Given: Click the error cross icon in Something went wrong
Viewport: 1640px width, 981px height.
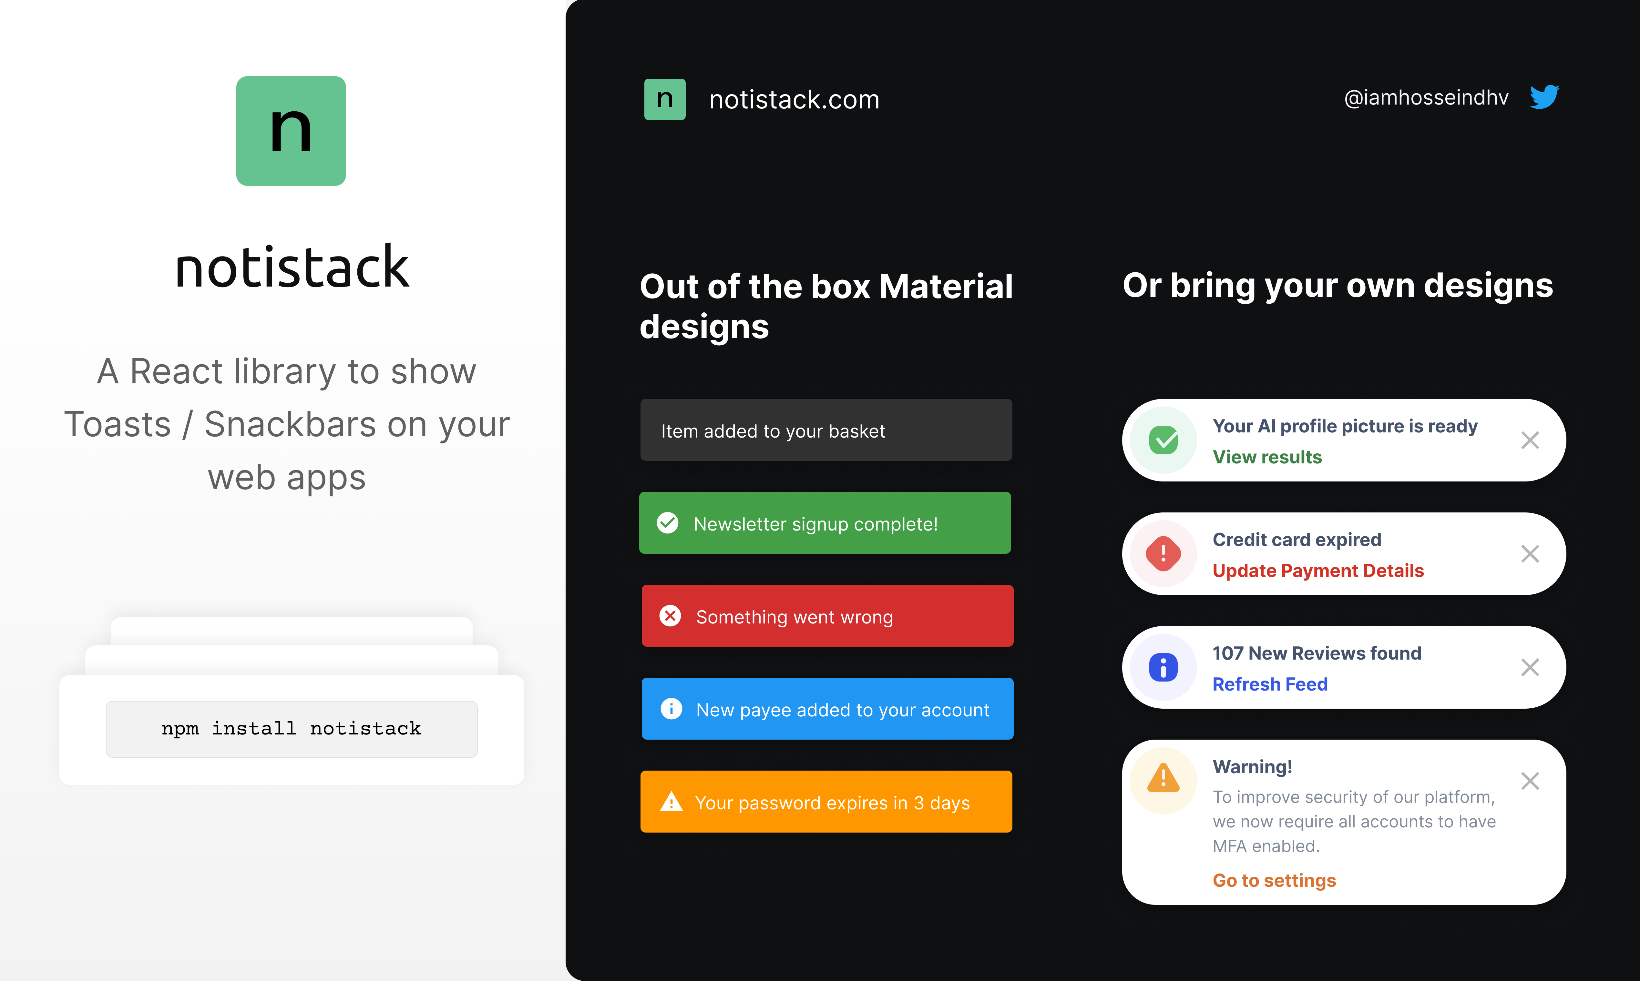Looking at the screenshot, I should pyautogui.click(x=670, y=616).
